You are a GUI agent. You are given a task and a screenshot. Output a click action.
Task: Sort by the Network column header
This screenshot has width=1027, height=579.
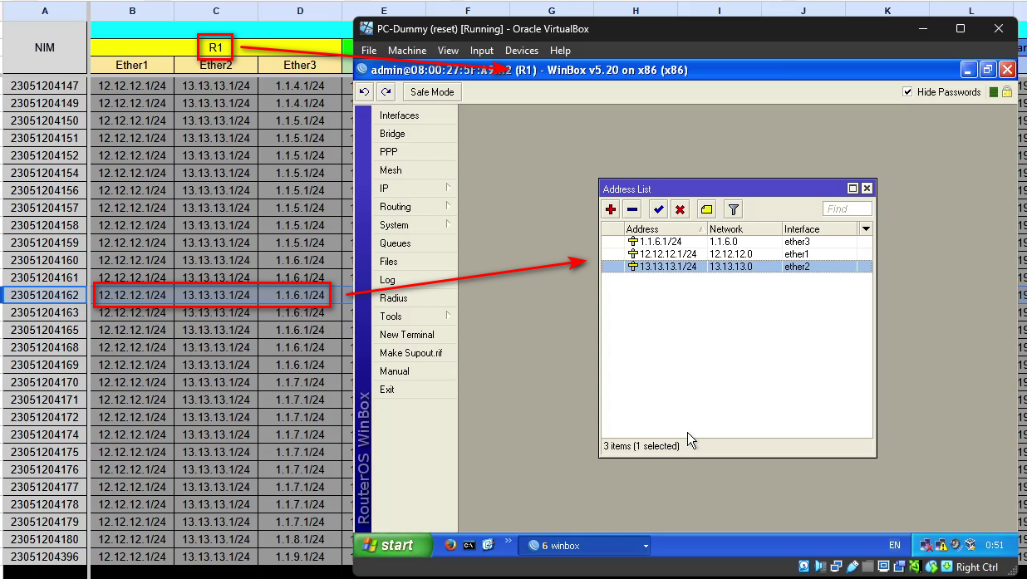click(744, 228)
